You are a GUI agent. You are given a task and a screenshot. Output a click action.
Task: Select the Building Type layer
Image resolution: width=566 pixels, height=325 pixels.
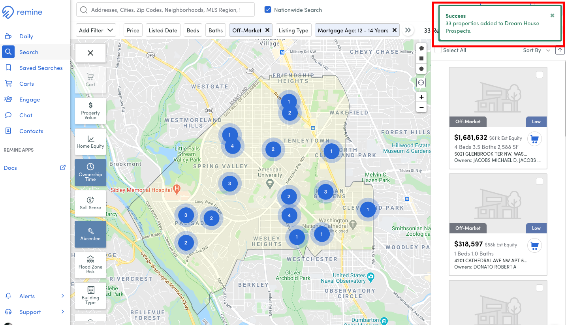point(90,296)
